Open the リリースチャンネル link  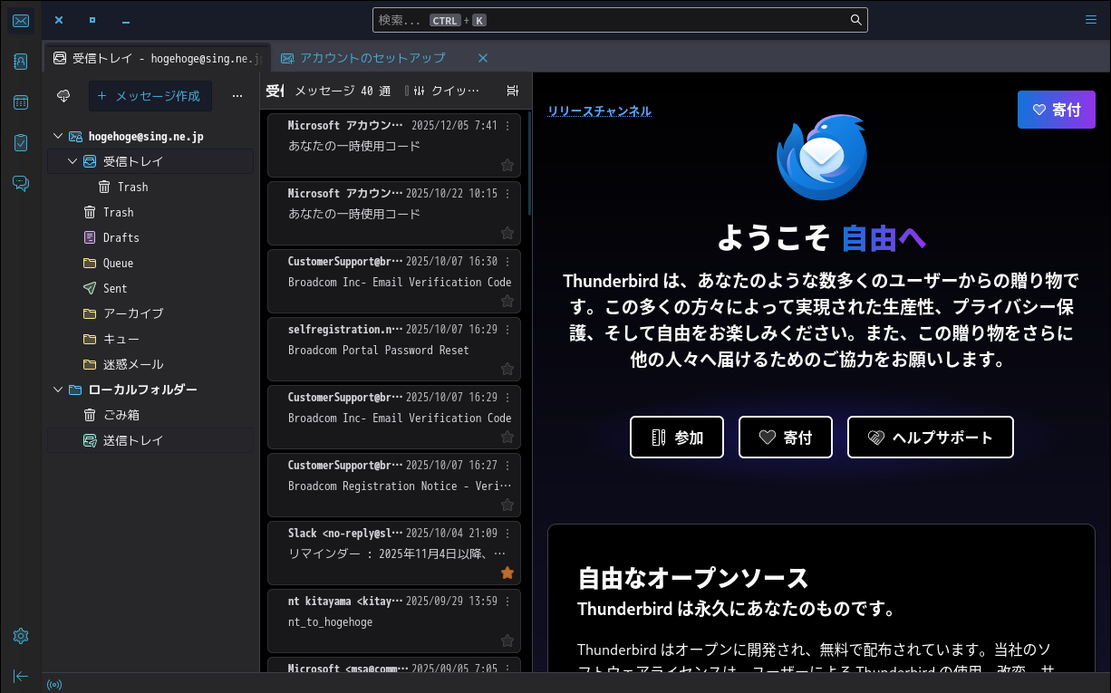tap(599, 111)
